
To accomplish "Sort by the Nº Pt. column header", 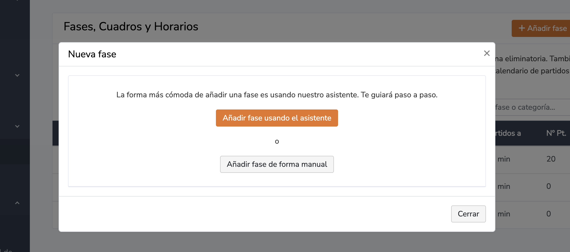I will [x=556, y=133].
